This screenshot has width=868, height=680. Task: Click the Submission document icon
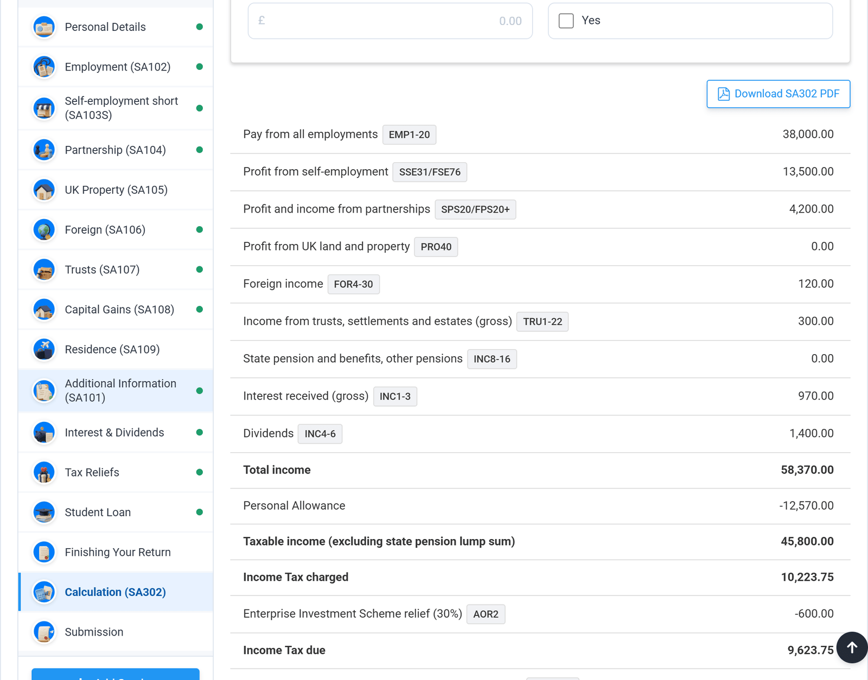44,632
